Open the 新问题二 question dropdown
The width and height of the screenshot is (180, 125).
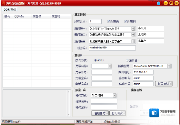point(133,35)
